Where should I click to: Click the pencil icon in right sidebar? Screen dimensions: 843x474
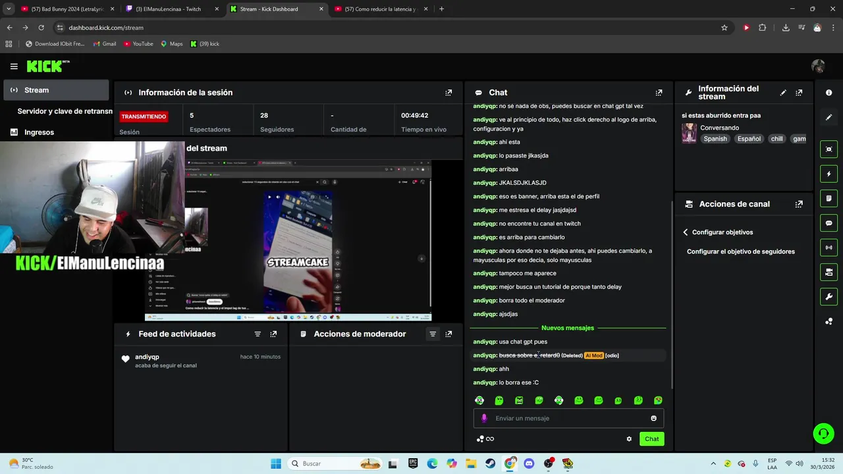point(829,117)
